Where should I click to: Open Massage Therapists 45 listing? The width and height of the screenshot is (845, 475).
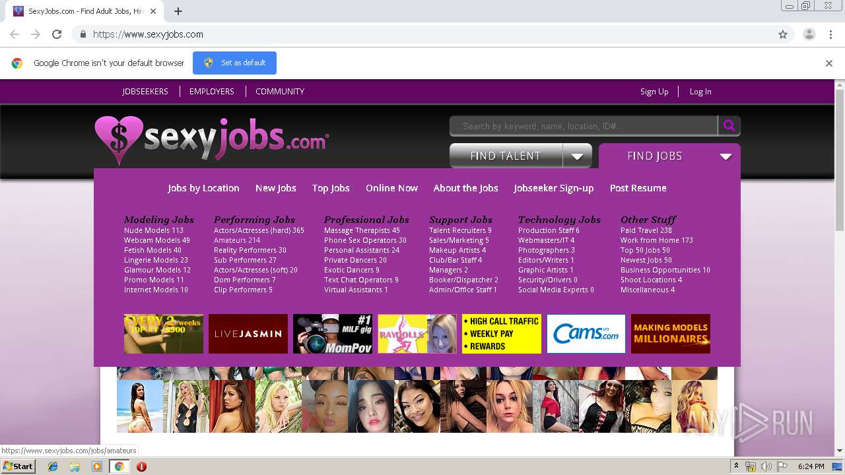point(362,230)
